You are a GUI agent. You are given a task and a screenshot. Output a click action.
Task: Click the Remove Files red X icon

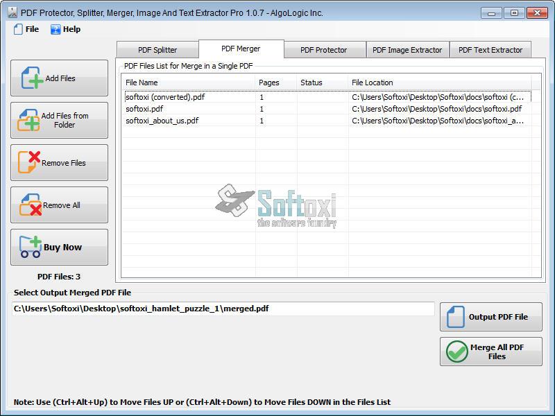pyautogui.click(x=29, y=162)
